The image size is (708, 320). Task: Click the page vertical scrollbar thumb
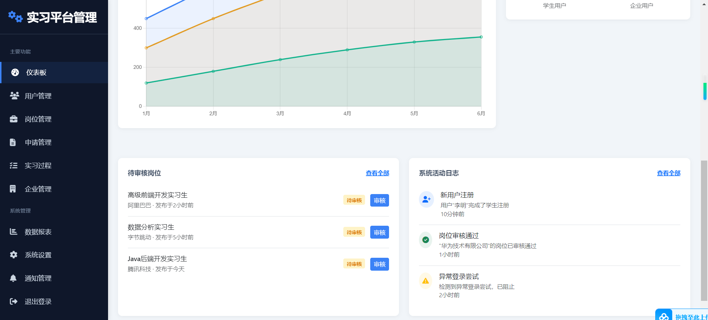[704, 231]
